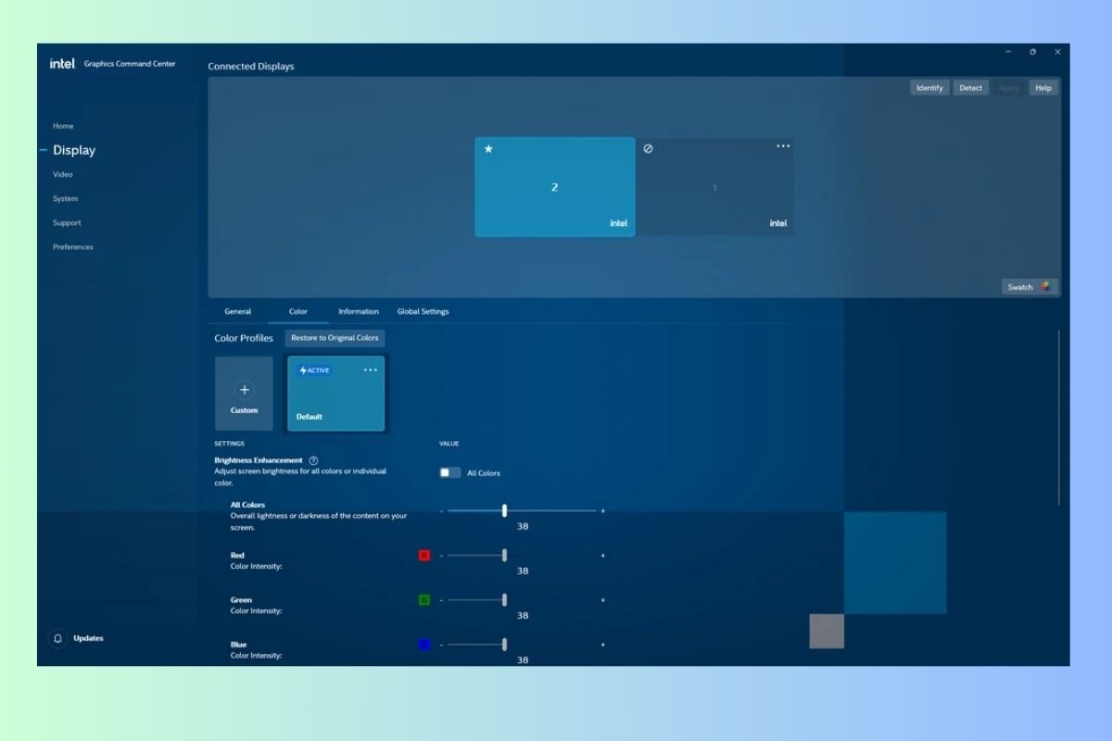The width and height of the screenshot is (1112, 741).
Task: Click the Intel logo in the sidebar
Action: (x=63, y=64)
